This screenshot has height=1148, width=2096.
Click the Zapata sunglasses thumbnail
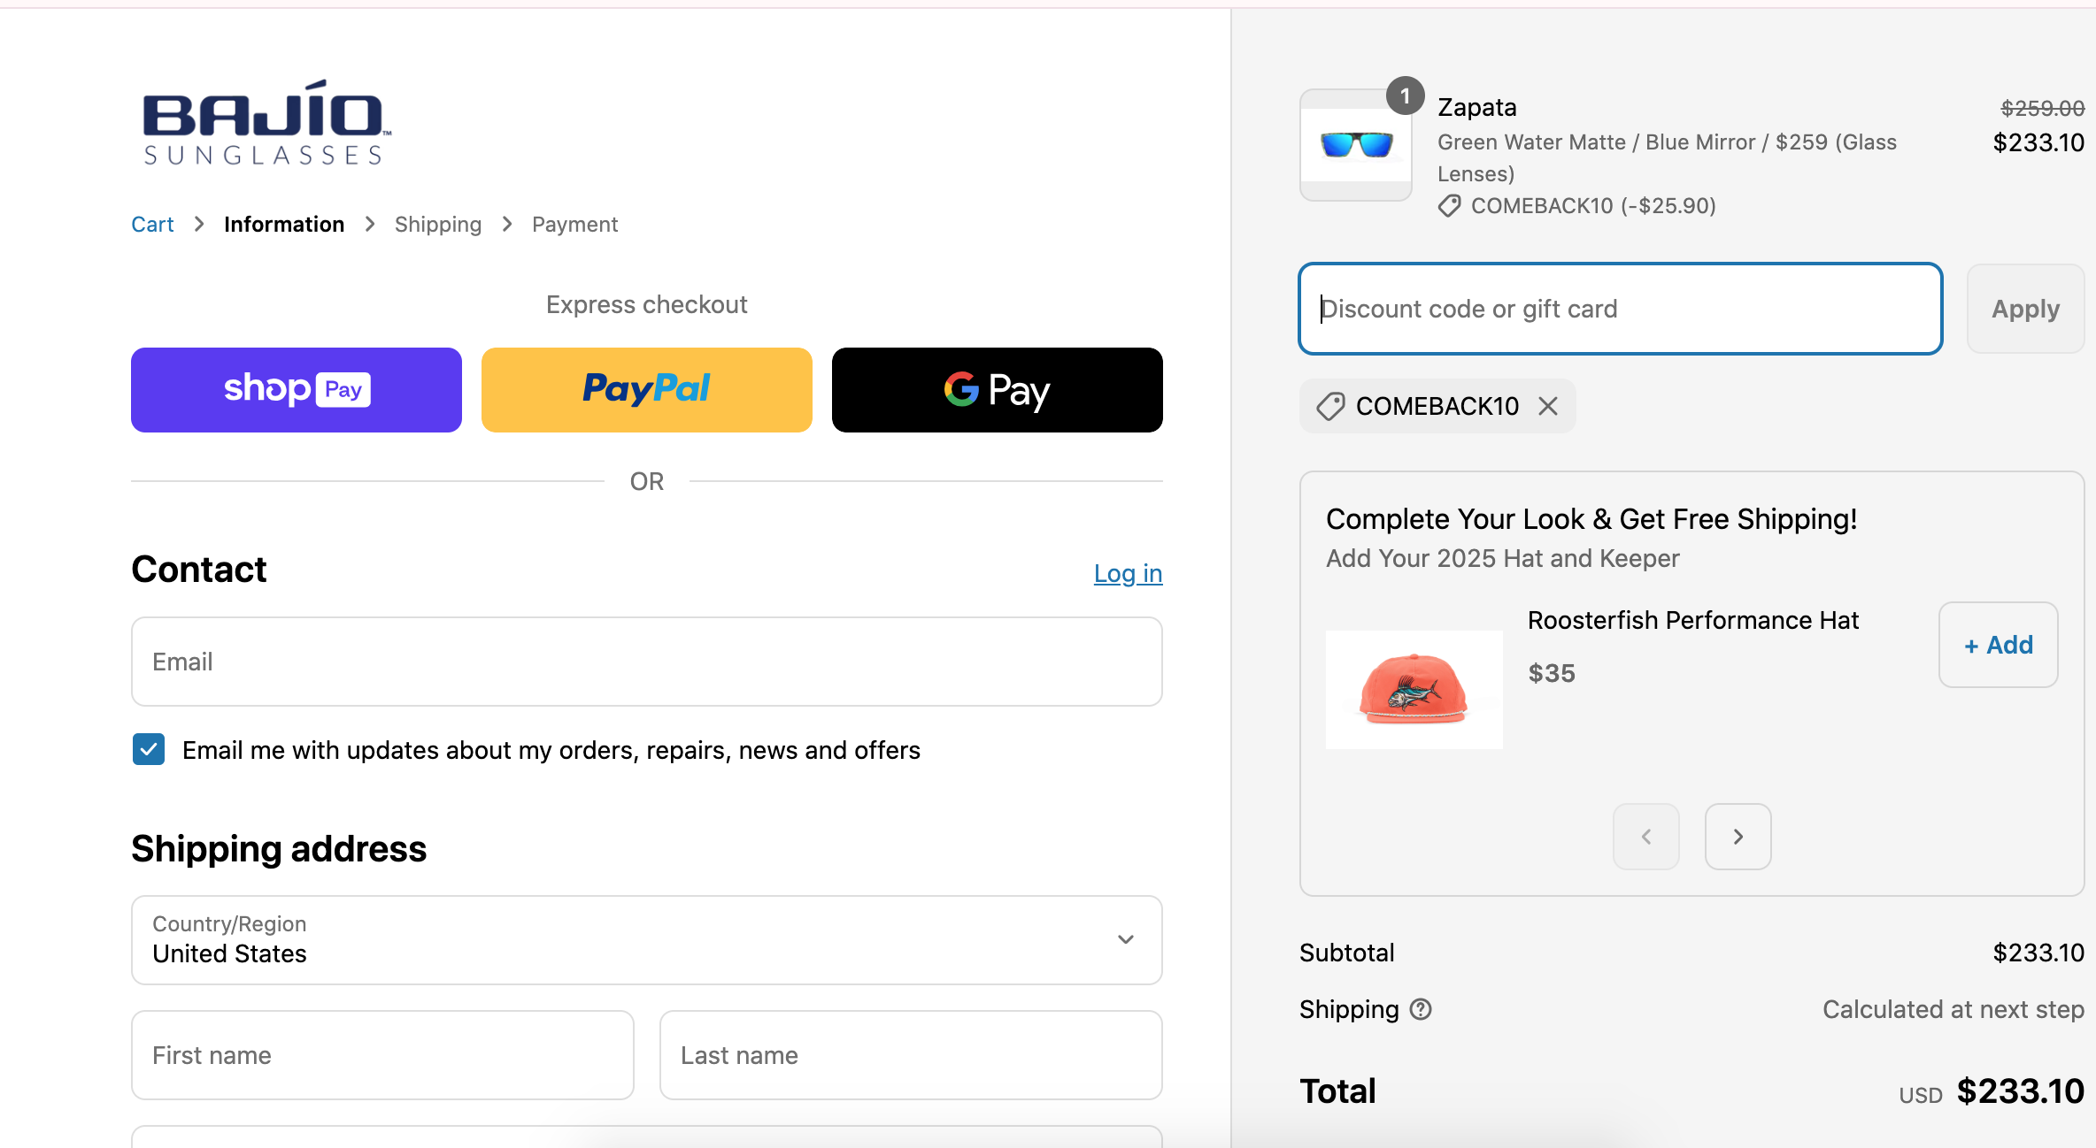(x=1354, y=146)
